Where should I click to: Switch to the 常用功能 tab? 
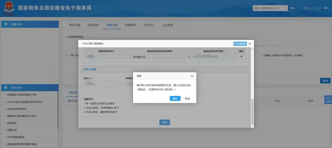pyautogui.click(x=74, y=25)
